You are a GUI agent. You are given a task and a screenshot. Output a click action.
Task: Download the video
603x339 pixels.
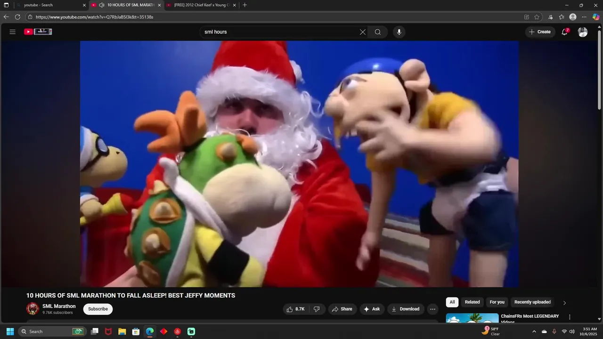tap(406, 309)
